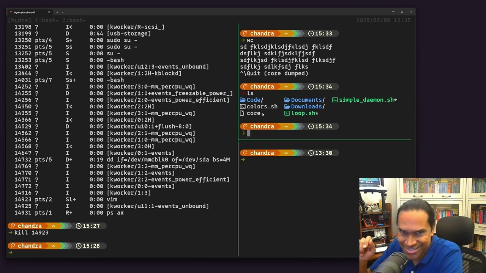The image size is (486, 273).
Task: Click the script icon beside loop.sh*
Action: [287, 113]
